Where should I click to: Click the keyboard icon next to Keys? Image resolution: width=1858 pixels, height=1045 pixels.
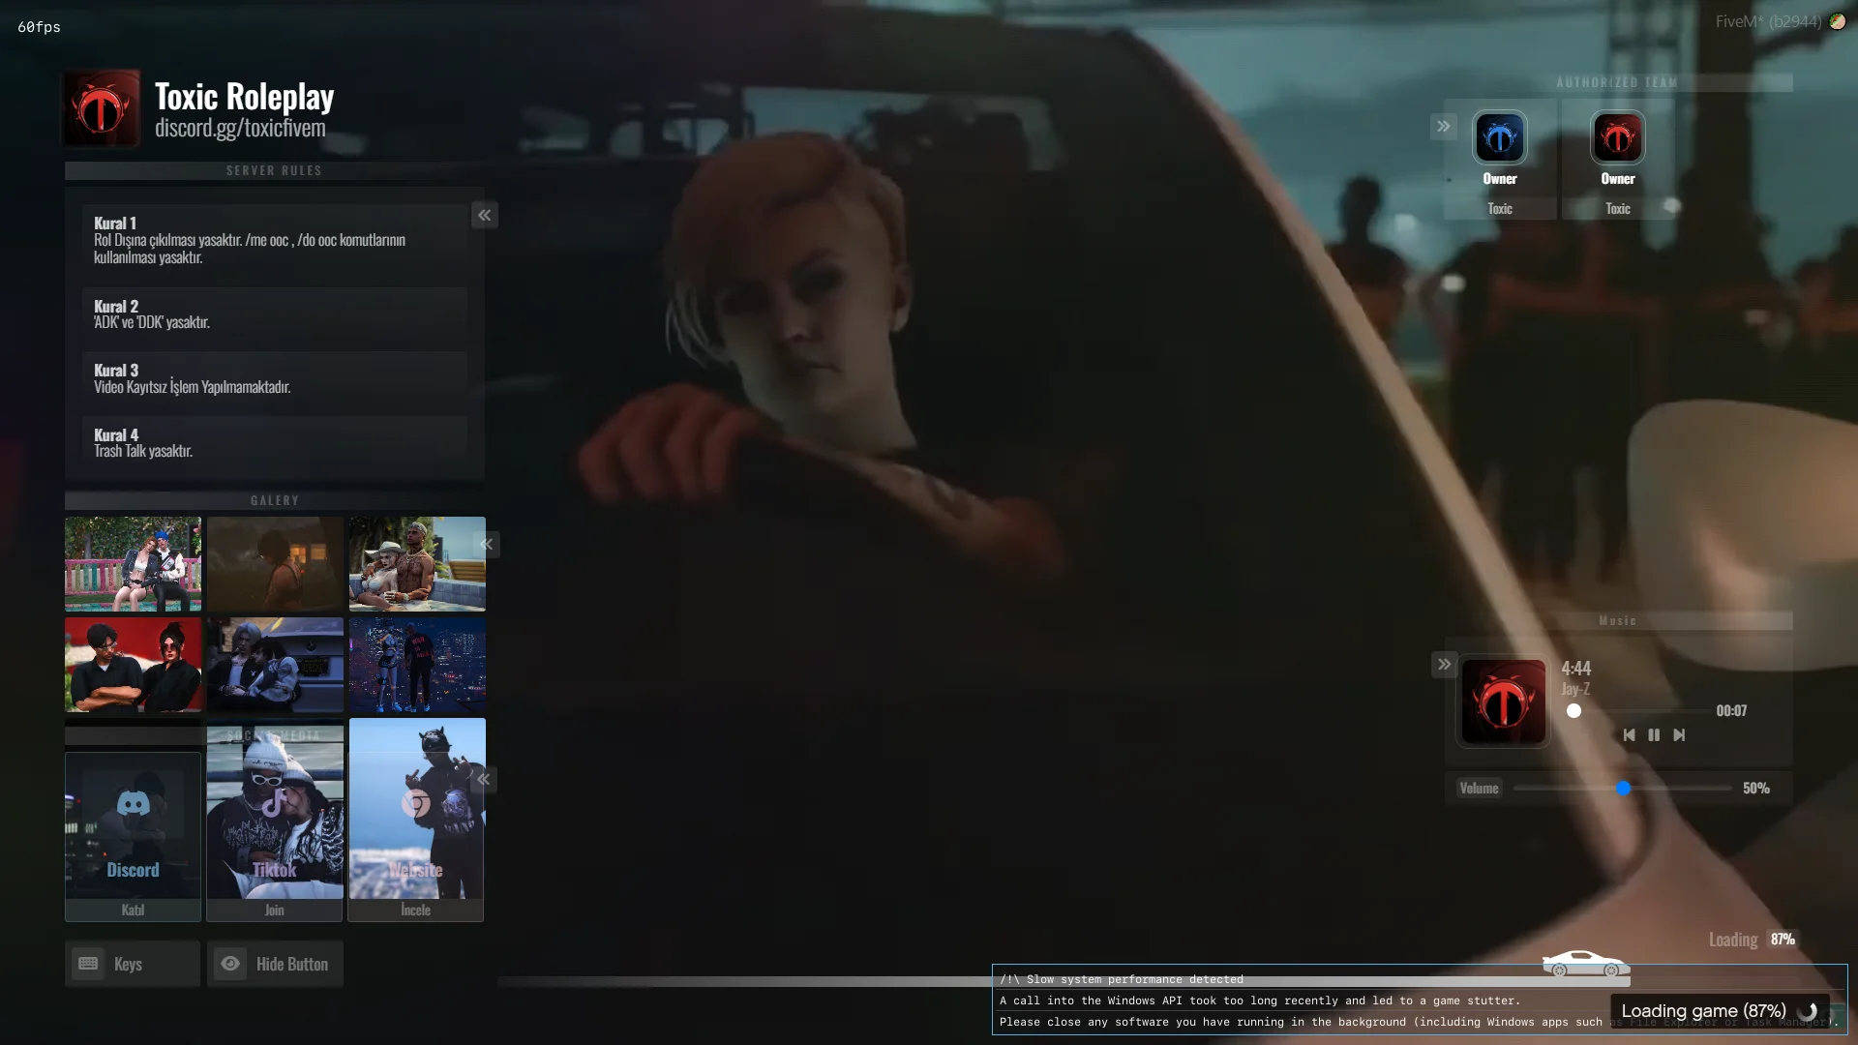pyautogui.click(x=88, y=964)
